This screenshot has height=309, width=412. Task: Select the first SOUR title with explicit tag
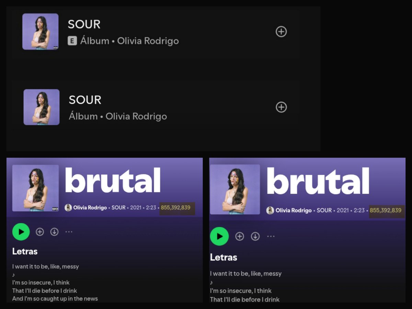[84, 24]
